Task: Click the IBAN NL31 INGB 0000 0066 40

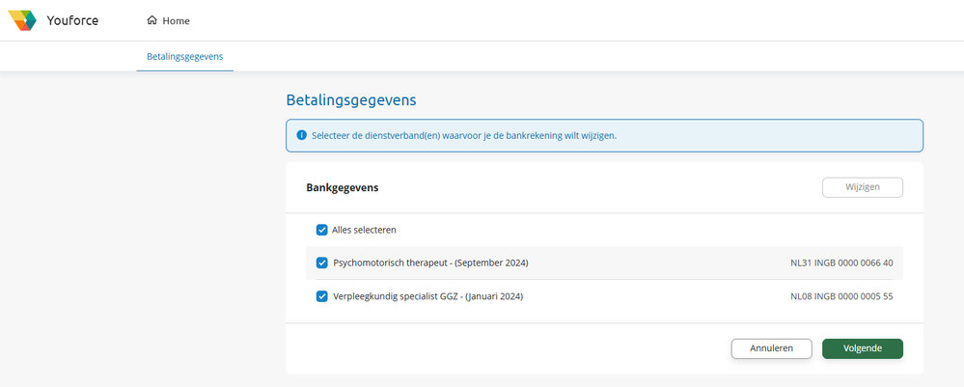Action: pos(841,263)
